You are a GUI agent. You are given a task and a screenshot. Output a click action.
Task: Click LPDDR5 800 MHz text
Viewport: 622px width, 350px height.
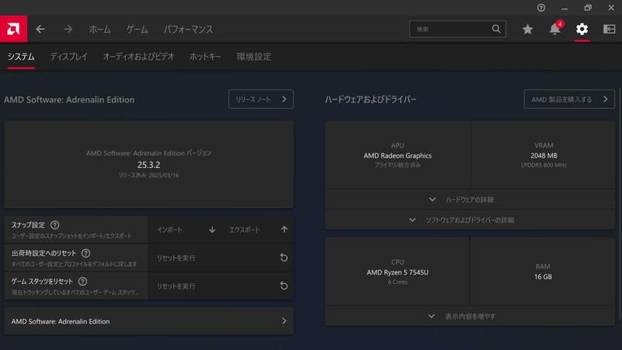543,165
